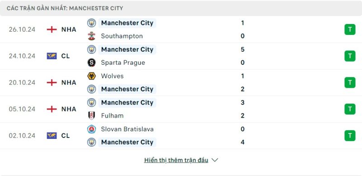Click the green T badge for Sparta Prague match
This screenshot has width=362, height=176.
coord(350,56)
